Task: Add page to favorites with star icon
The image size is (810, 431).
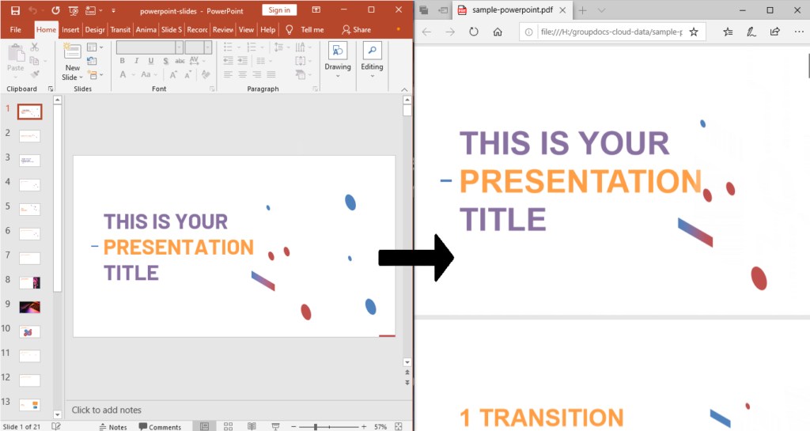Action: pyautogui.click(x=694, y=32)
